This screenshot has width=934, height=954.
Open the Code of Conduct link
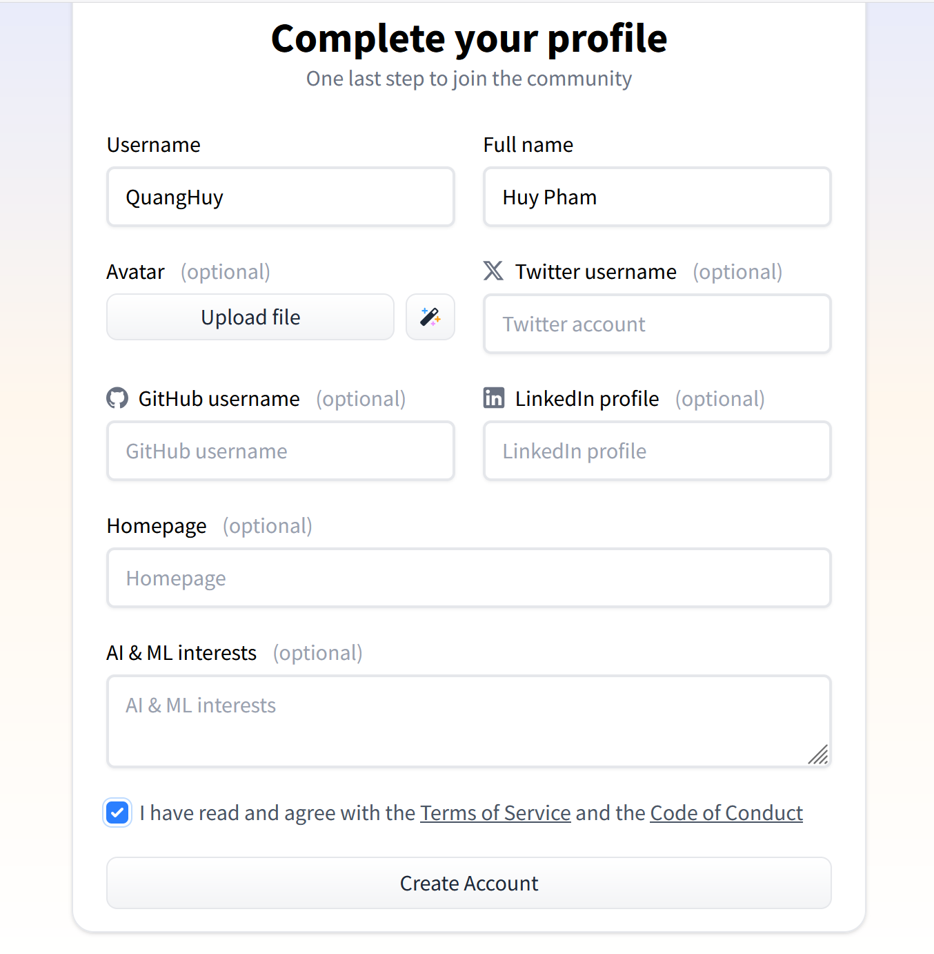[726, 812]
